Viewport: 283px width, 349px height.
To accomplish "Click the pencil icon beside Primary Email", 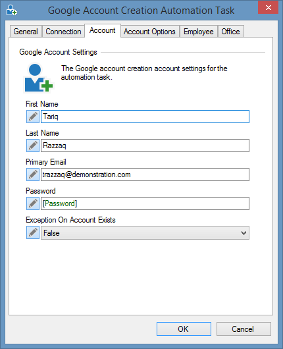I will (x=33, y=174).
